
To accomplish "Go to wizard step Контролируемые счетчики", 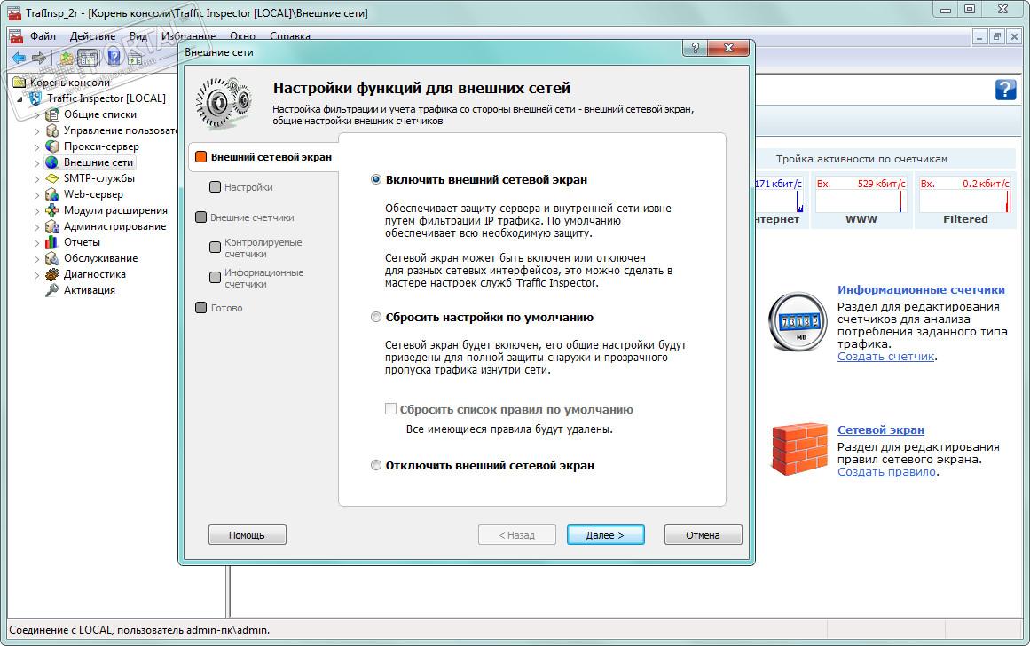I will pyautogui.click(x=256, y=248).
